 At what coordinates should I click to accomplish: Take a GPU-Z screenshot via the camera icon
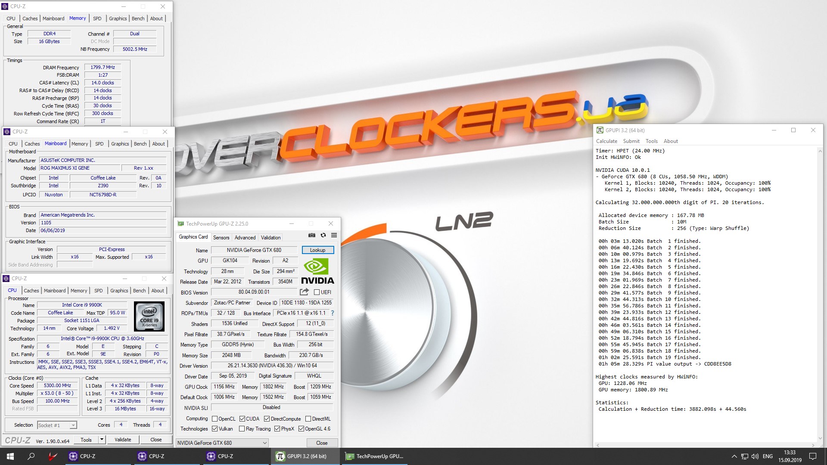[312, 235]
